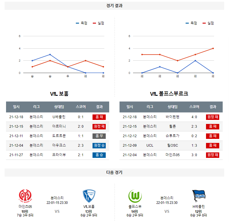Viewport: 229px width, 224px height.
Task: Click the 12위 rank of Hertha Berlin
Action: click(x=198, y=212)
